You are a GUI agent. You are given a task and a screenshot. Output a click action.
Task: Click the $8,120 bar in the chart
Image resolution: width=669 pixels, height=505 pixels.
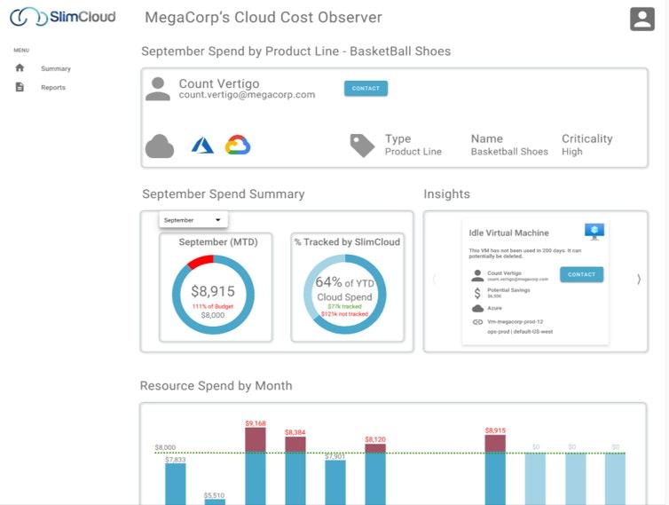[375, 474]
